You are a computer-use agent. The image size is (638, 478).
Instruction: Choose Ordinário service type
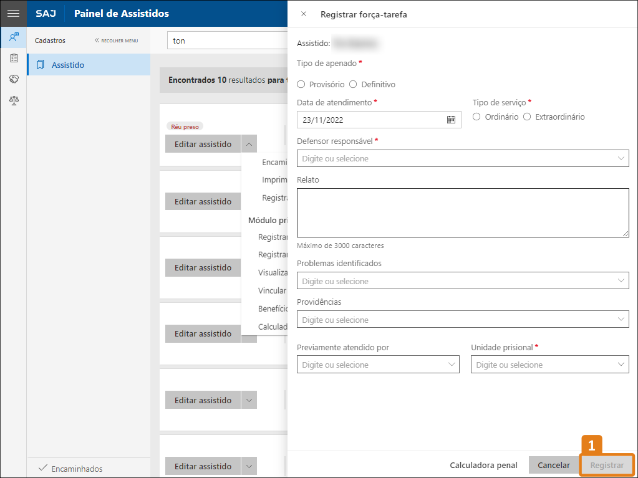pos(476,117)
